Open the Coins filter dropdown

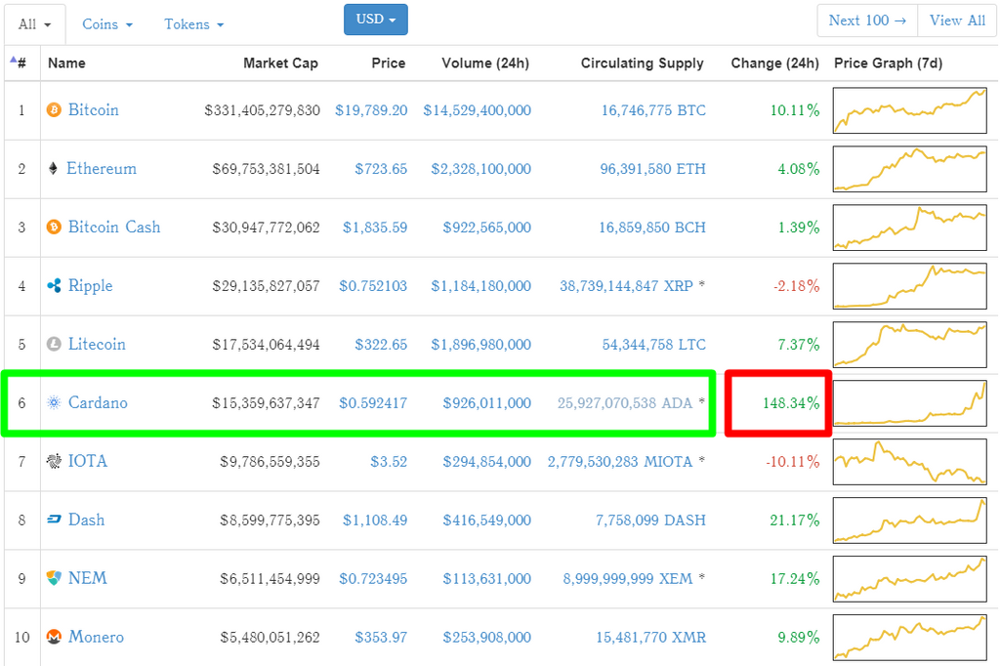[107, 24]
